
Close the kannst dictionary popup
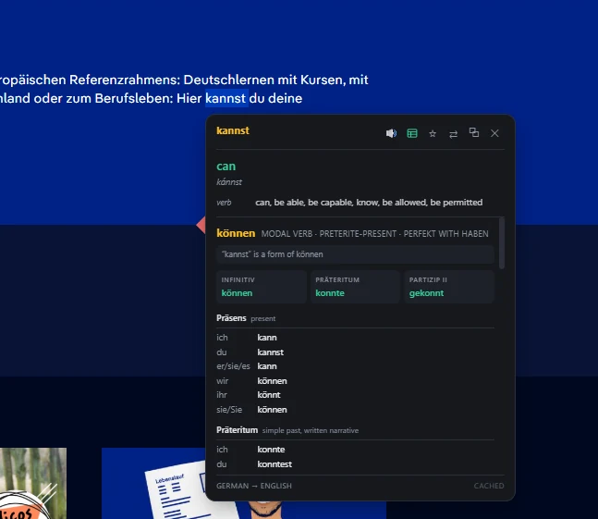click(494, 133)
